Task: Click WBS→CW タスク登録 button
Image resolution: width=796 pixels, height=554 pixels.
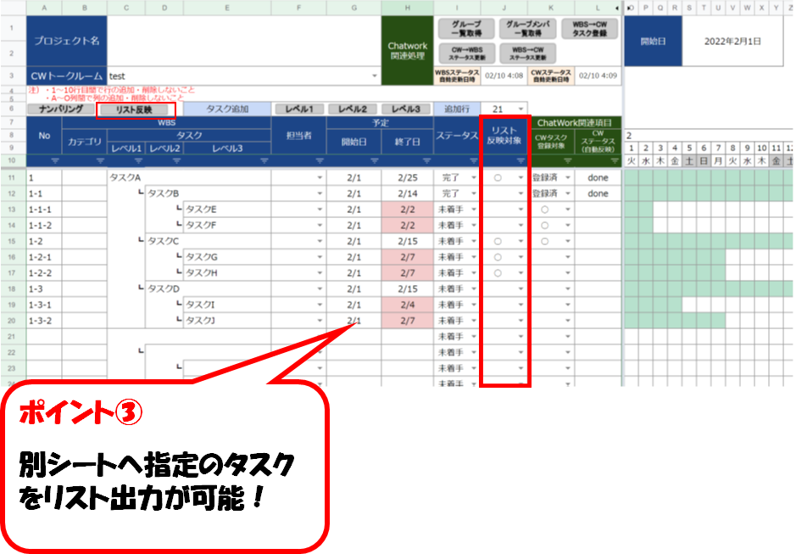Action: (x=589, y=29)
